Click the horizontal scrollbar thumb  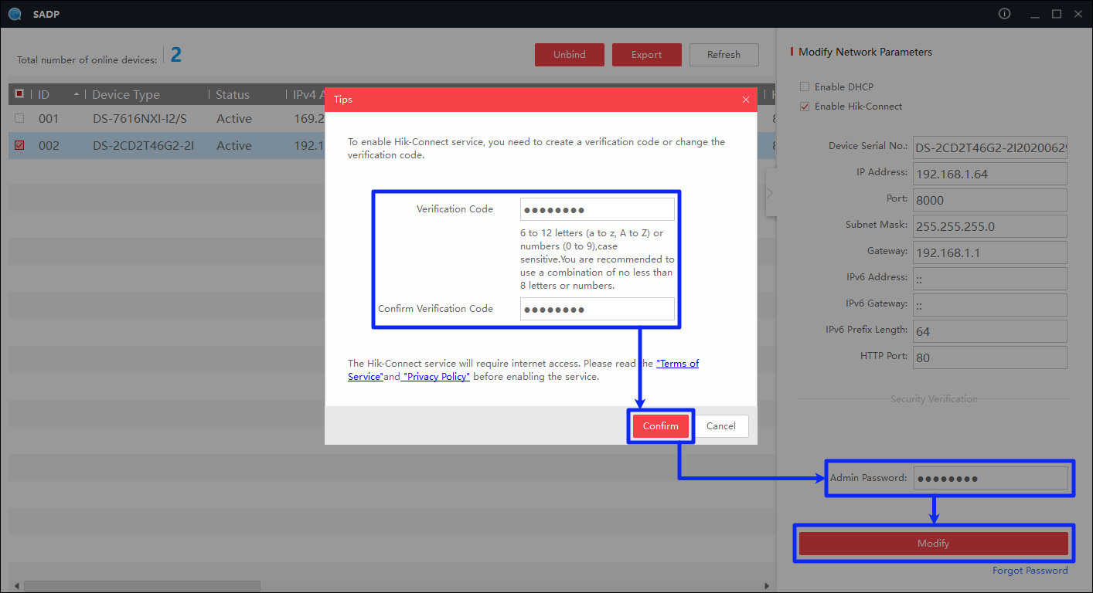coord(141,587)
